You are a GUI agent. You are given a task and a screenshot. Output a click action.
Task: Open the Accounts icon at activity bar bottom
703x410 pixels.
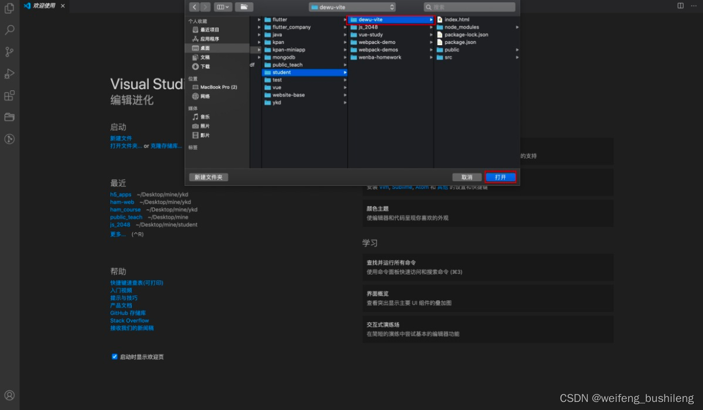(x=9, y=395)
